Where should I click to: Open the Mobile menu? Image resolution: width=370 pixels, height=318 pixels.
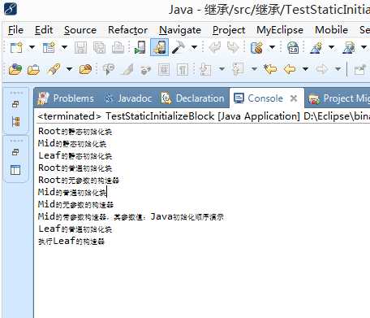(x=331, y=30)
